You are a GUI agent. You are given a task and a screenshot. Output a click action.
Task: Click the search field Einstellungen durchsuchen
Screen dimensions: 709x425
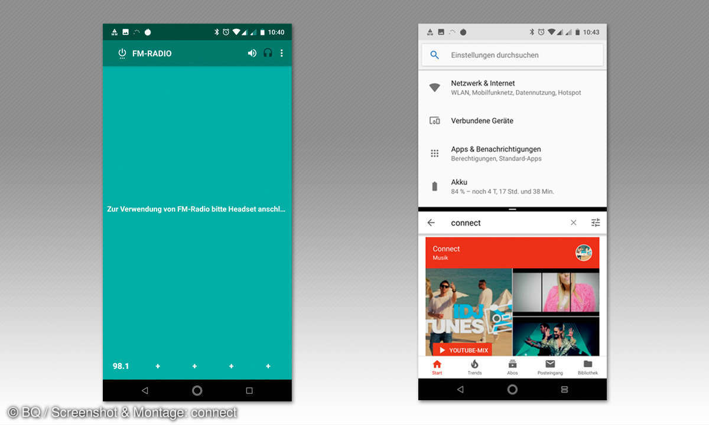click(512, 55)
